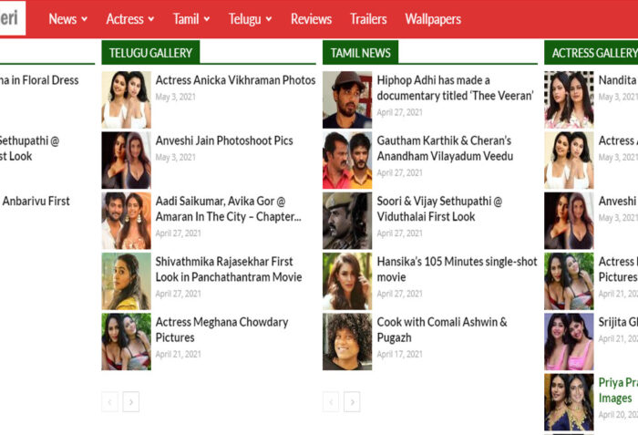Read Hiphop Adhi 'Thee Veeran' documentary article

click(x=455, y=88)
